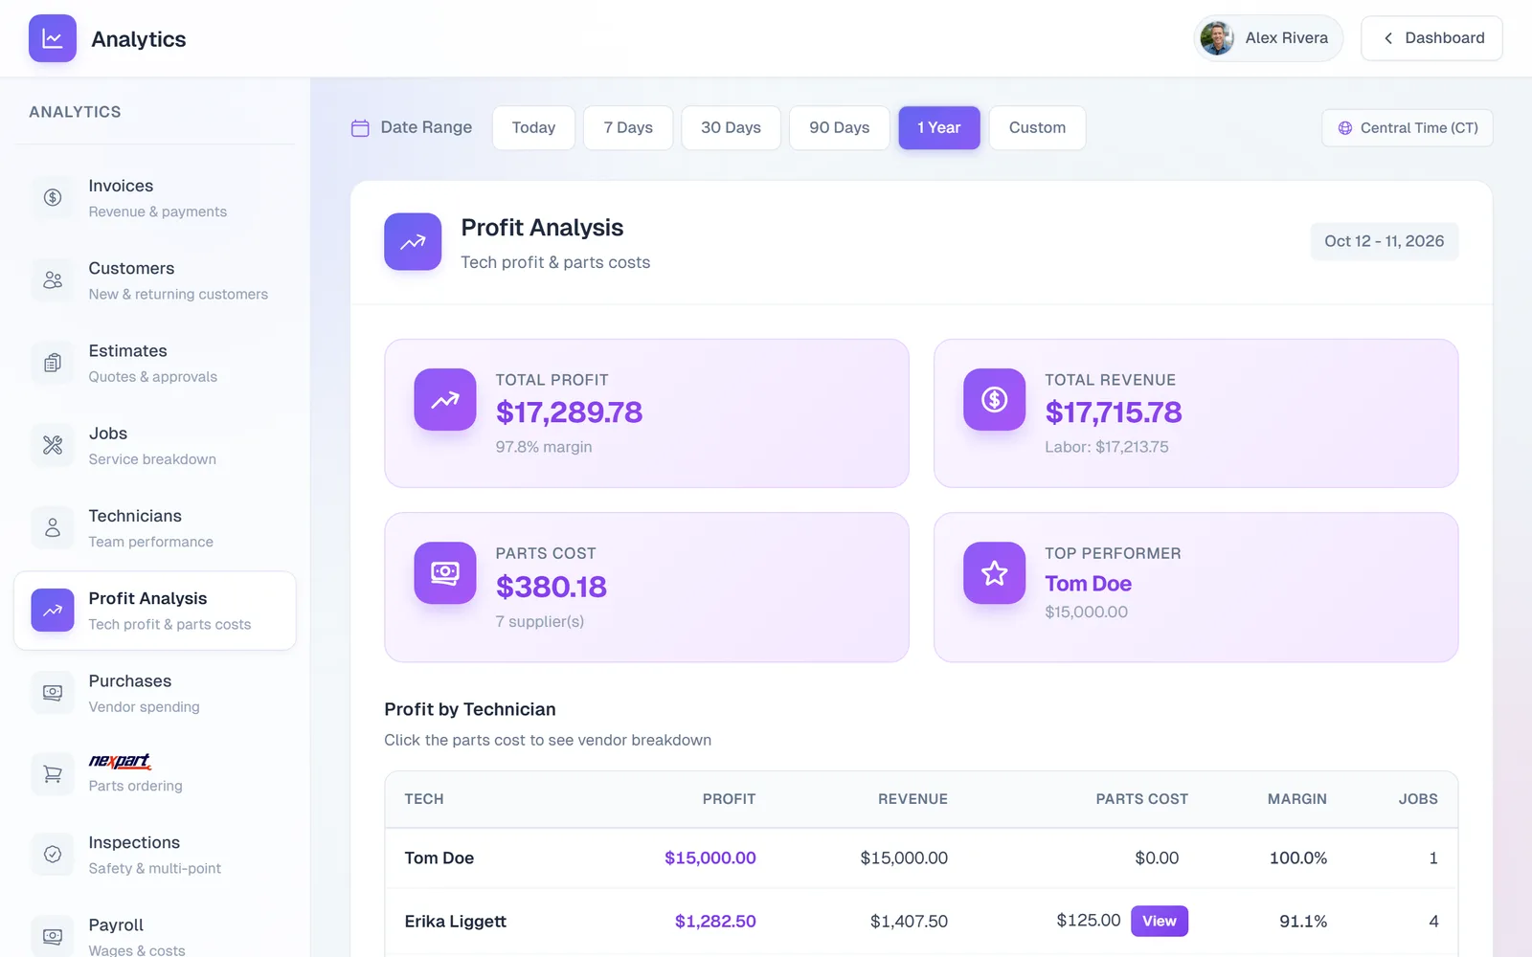Click the Customers people icon in sidebar

tap(53, 279)
